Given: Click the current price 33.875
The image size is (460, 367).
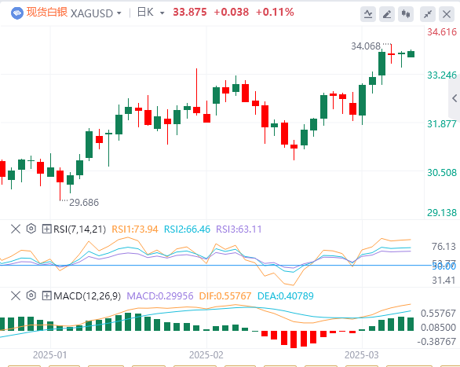Looking at the screenshot, I should (x=190, y=12).
